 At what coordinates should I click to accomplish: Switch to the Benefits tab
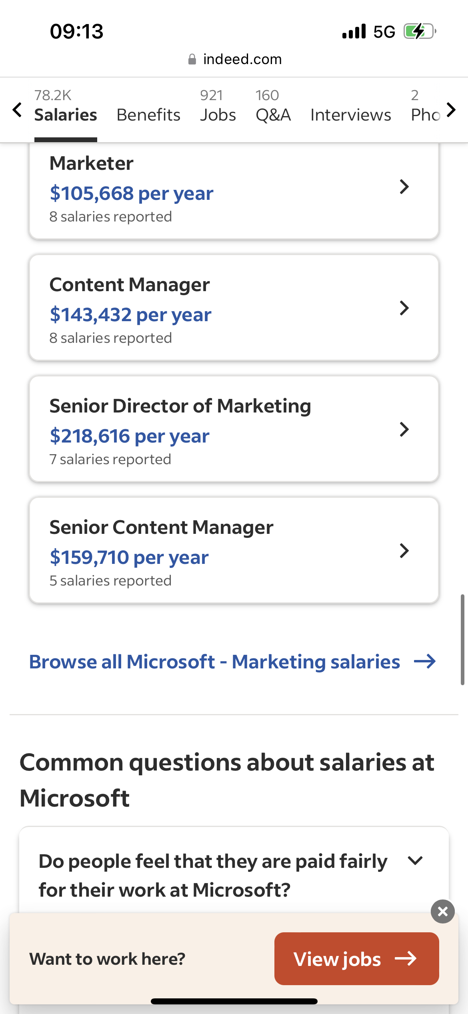pos(148,115)
